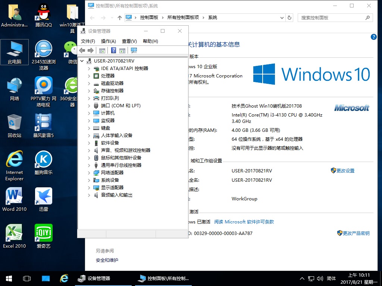382x286 pixels.
Task: Expand the 处理器 device category
Action: 89,76
